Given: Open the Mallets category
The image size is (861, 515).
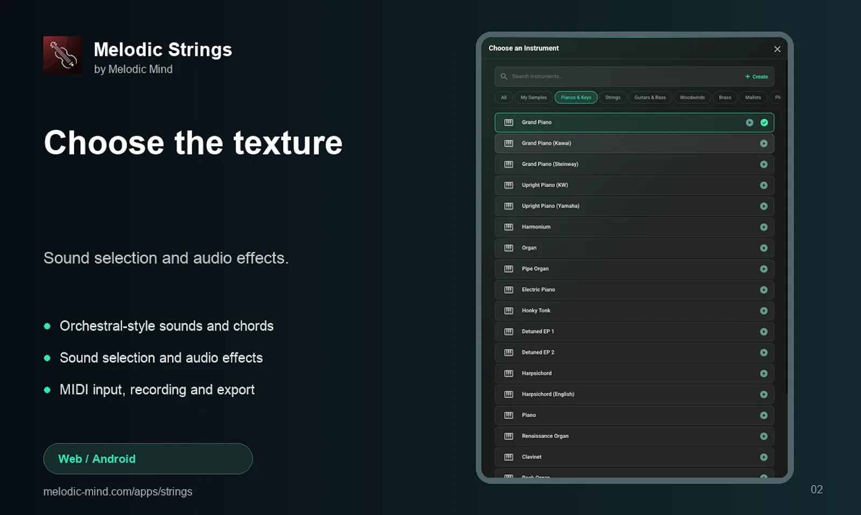Looking at the screenshot, I should (x=753, y=97).
